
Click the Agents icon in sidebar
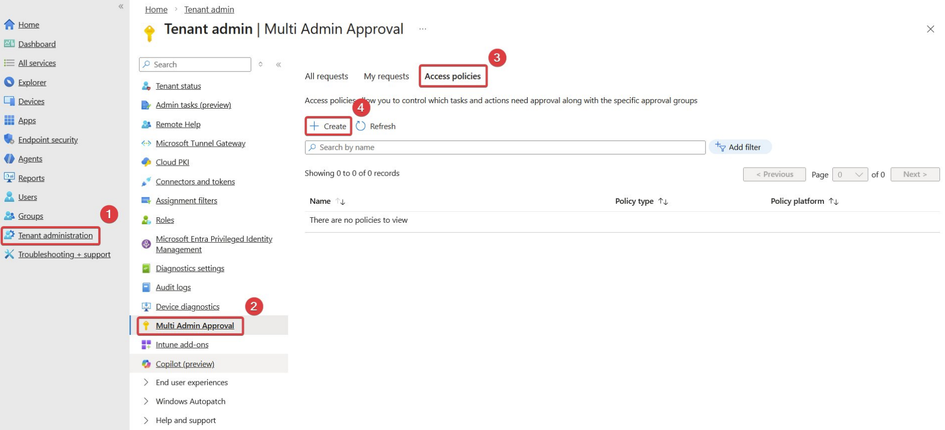tap(9, 159)
